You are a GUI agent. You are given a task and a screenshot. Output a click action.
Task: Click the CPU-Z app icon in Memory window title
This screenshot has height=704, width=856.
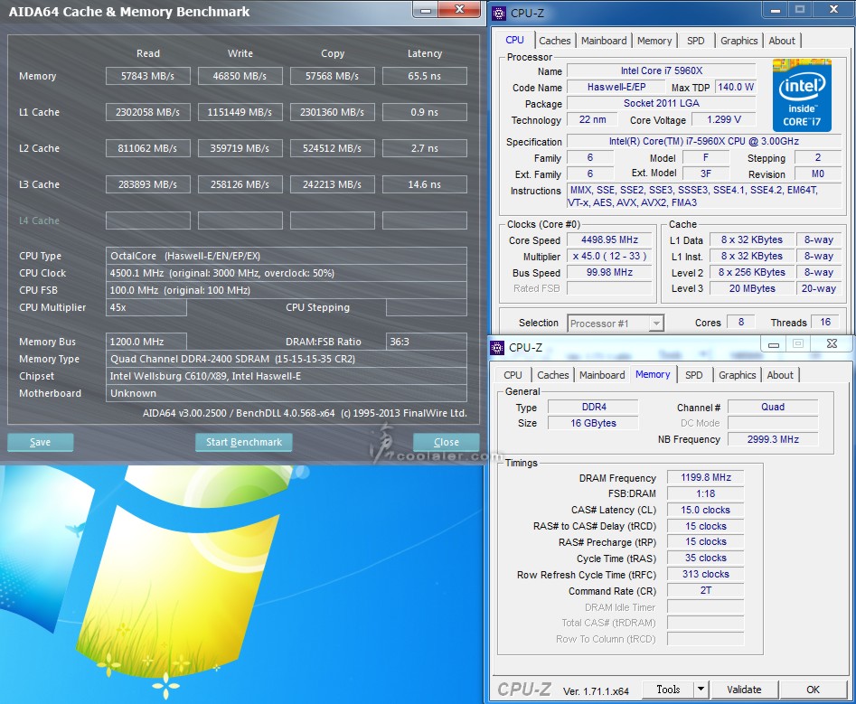coord(497,348)
